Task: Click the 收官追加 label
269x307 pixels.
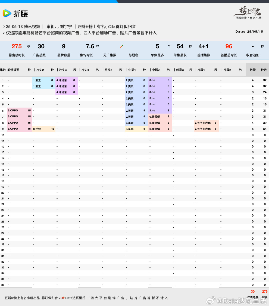Action: coord(253,55)
